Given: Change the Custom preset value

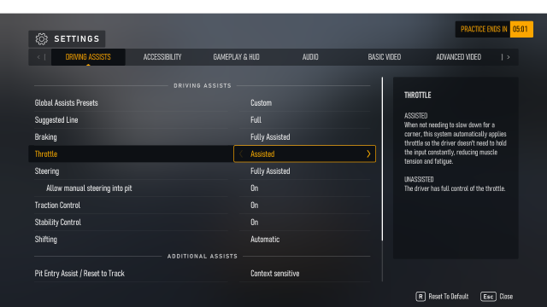Looking at the screenshot, I should pos(261,103).
